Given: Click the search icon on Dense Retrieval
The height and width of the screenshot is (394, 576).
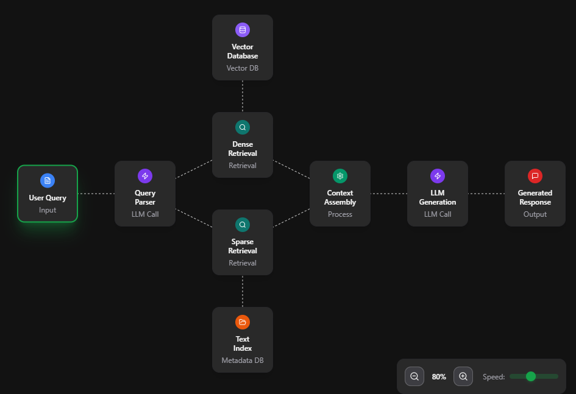Looking at the screenshot, I should (243, 127).
